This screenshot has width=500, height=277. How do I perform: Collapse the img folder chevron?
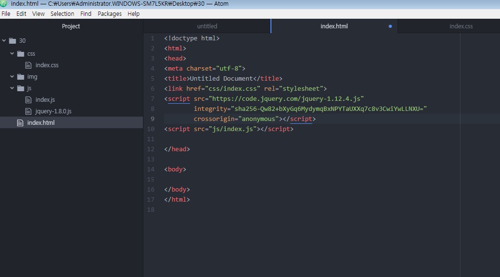tap(12, 77)
